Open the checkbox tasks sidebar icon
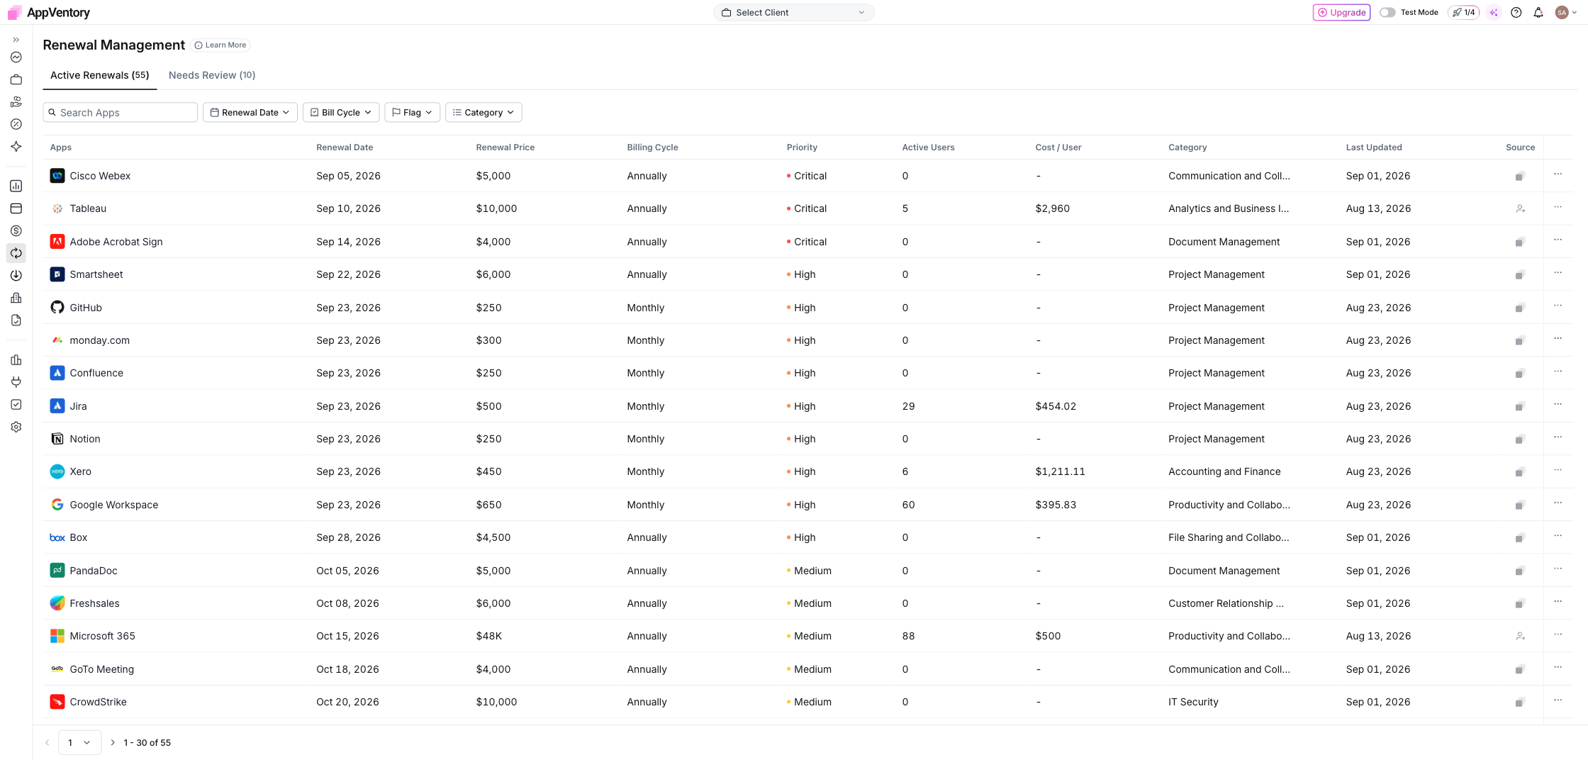1588x760 pixels. [16, 404]
